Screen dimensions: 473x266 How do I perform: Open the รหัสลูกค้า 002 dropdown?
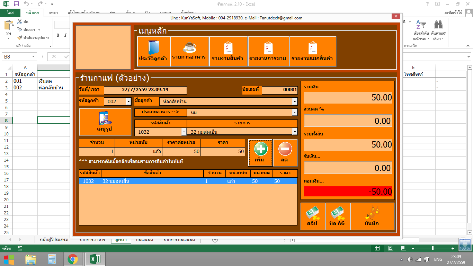(x=128, y=101)
